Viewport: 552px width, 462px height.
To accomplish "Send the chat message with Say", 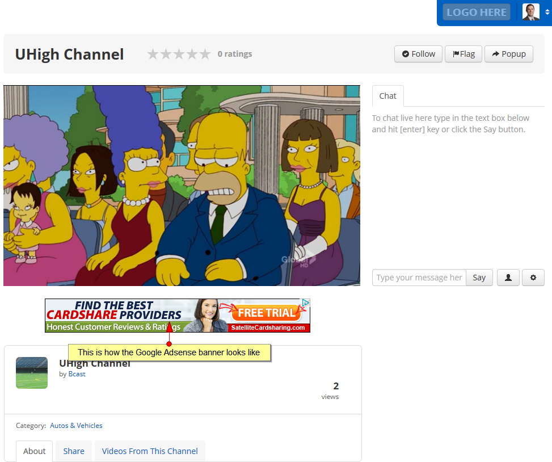I will [x=479, y=278].
